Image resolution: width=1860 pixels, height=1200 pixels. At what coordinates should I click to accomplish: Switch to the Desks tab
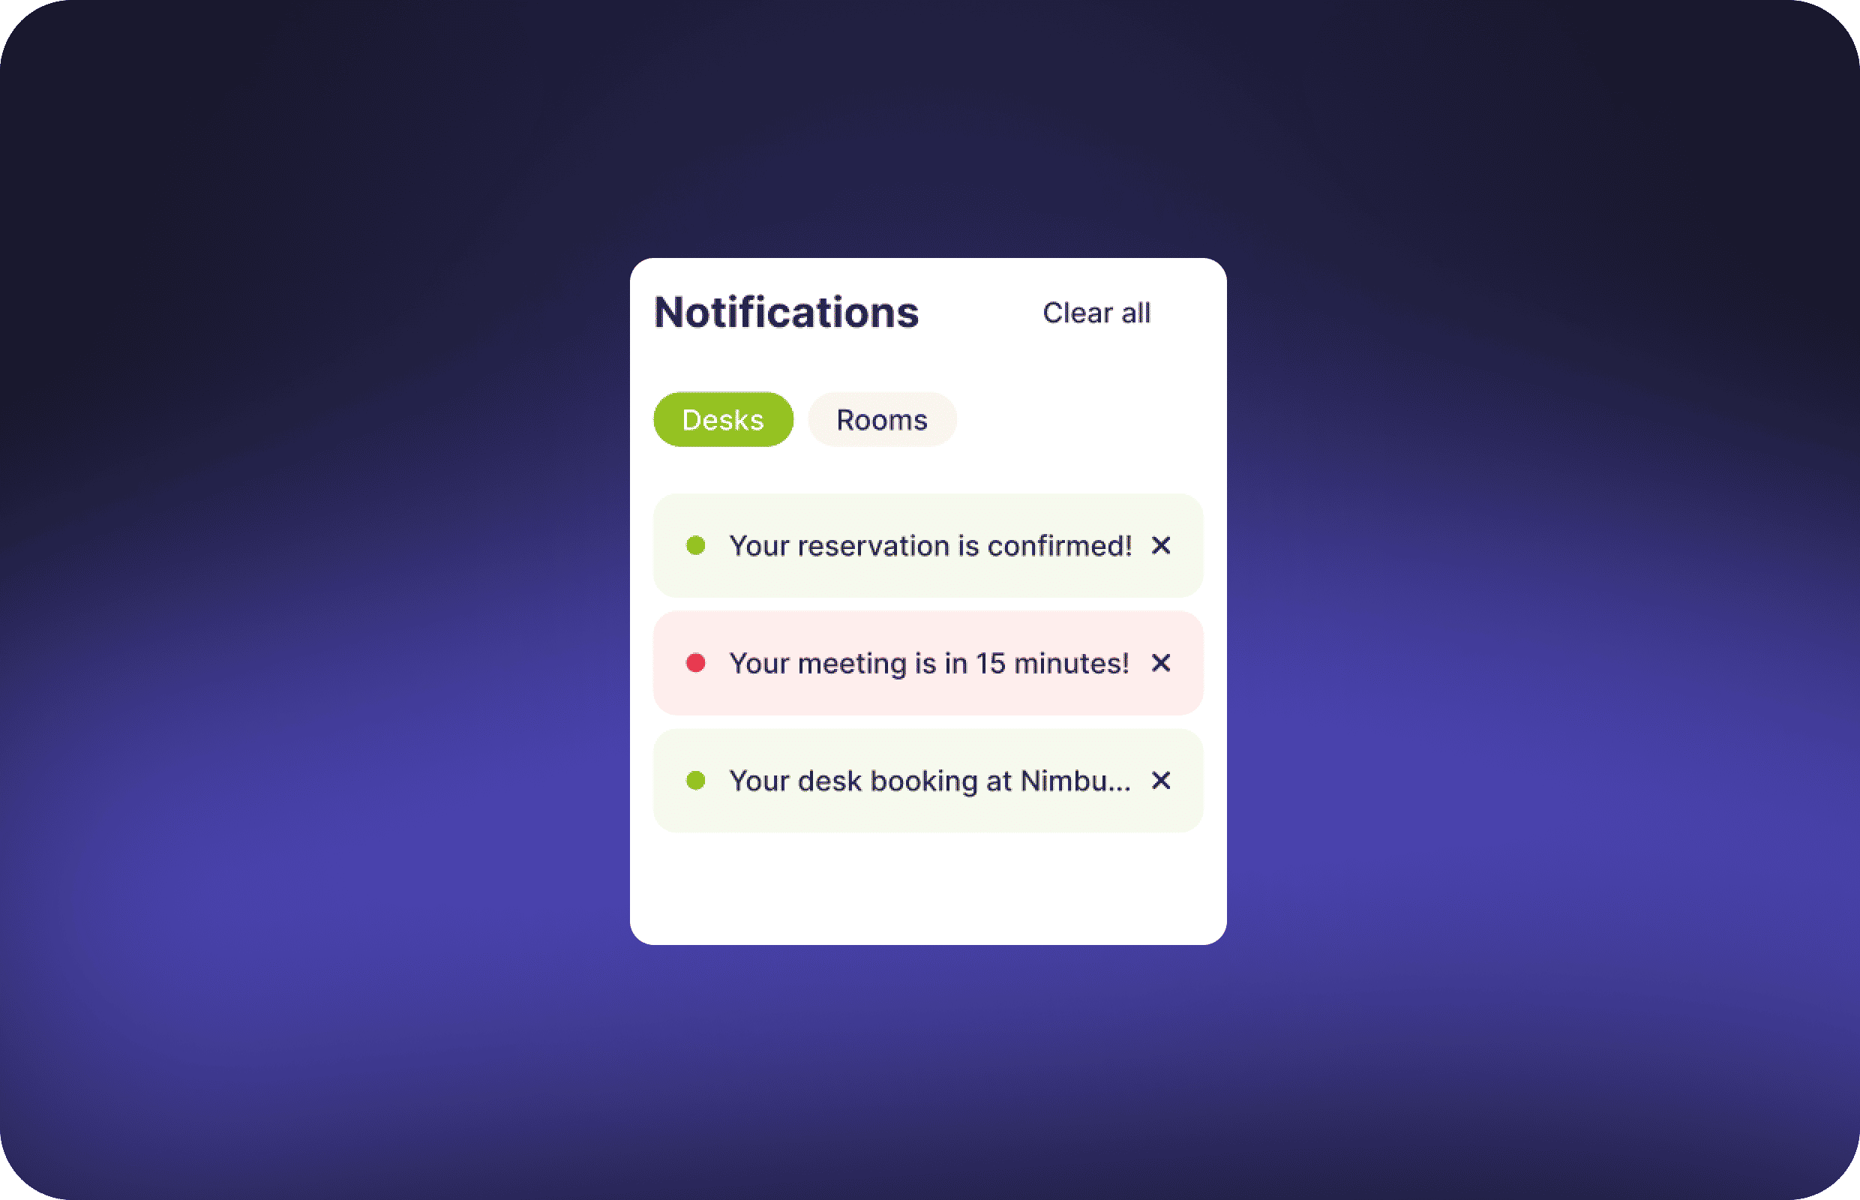tap(722, 420)
